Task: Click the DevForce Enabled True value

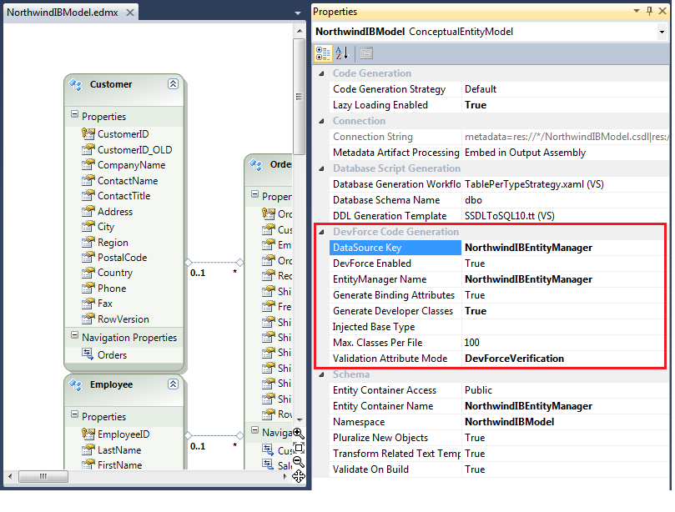Action: coord(475,264)
